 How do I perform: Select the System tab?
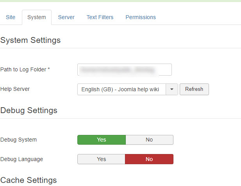pos(37,17)
